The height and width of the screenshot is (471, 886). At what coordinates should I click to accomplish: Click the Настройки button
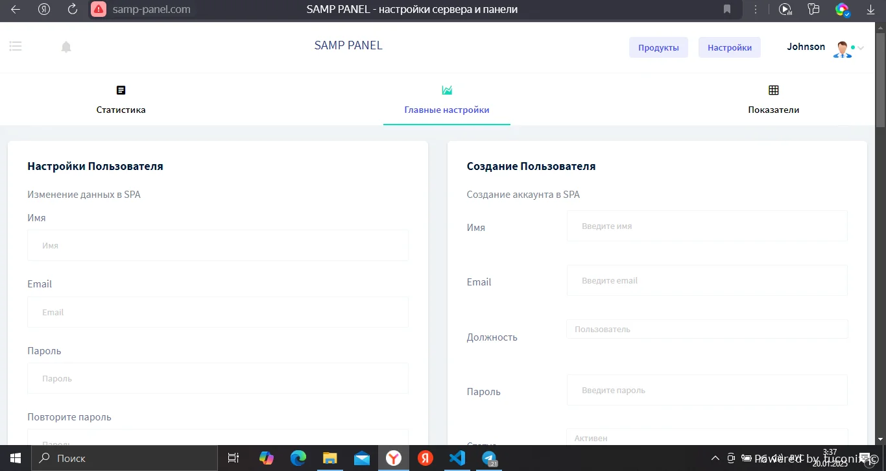click(x=730, y=47)
